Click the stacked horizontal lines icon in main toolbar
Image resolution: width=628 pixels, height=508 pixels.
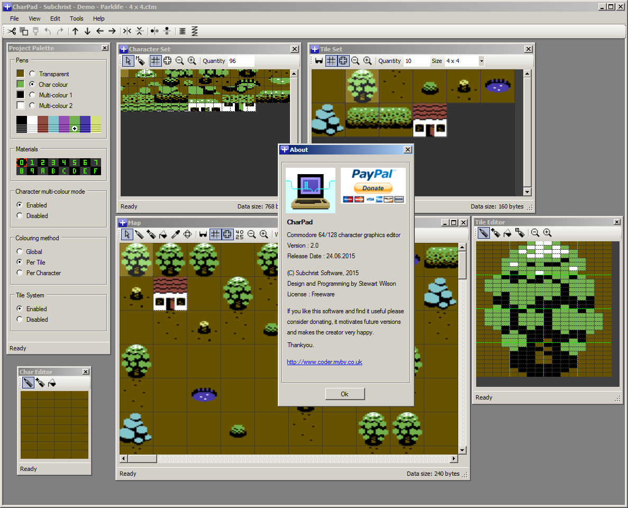(182, 31)
